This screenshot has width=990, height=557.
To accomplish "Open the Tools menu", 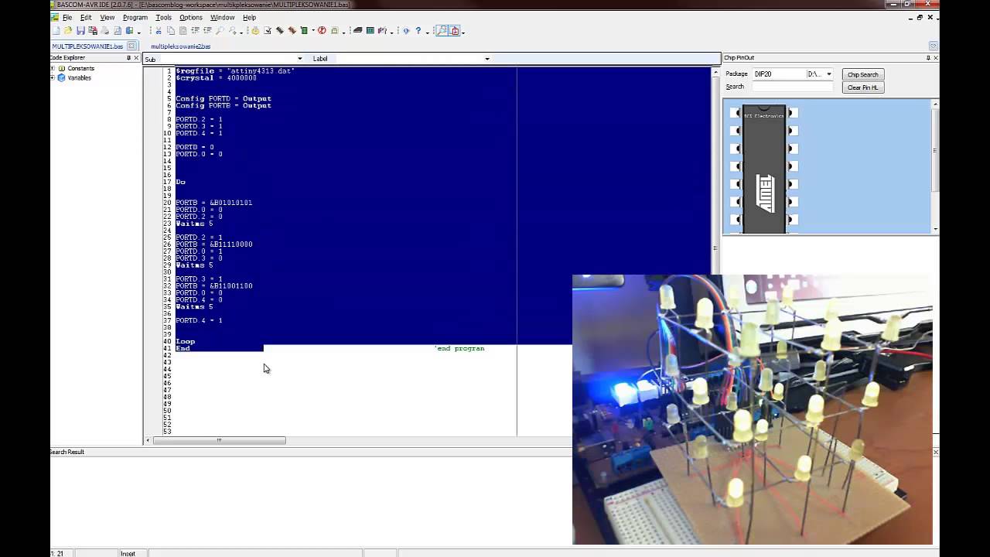I will pyautogui.click(x=163, y=17).
